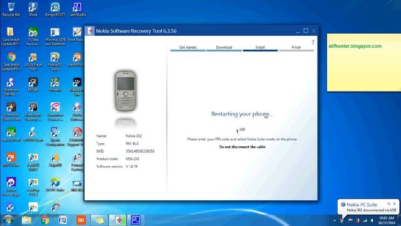The width and height of the screenshot is (401, 226).
Task: Click the RM-813 type value
Action: click(x=132, y=144)
